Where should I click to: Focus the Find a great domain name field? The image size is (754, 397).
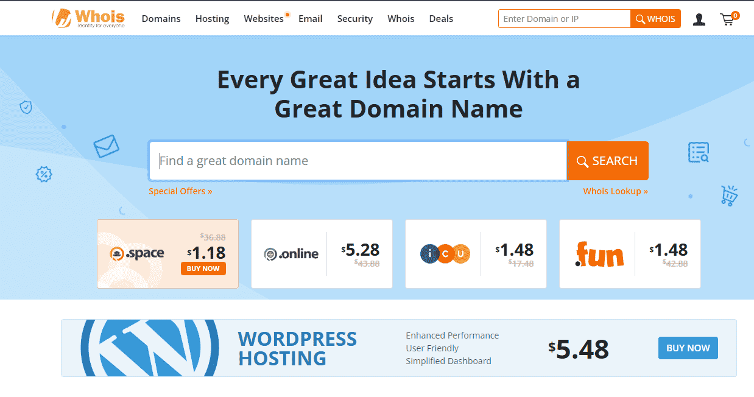click(x=358, y=161)
